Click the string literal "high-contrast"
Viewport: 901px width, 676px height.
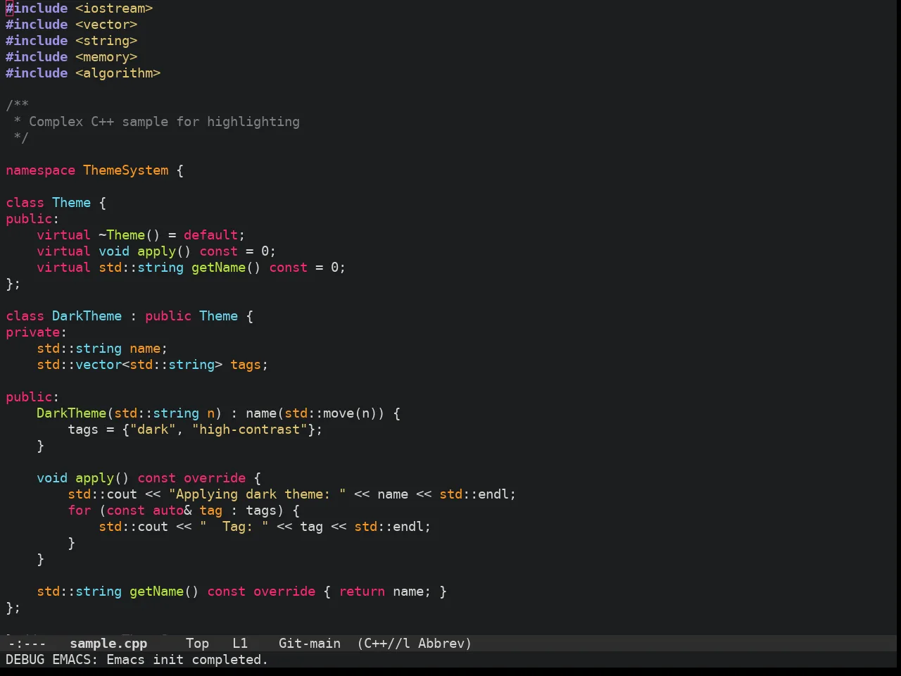tap(249, 430)
